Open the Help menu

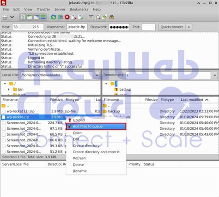click(97, 9)
